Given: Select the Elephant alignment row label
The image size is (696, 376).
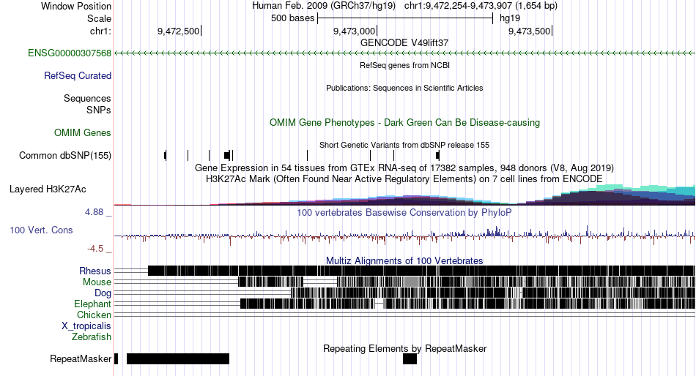Looking at the screenshot, I should tap(92, 304).
